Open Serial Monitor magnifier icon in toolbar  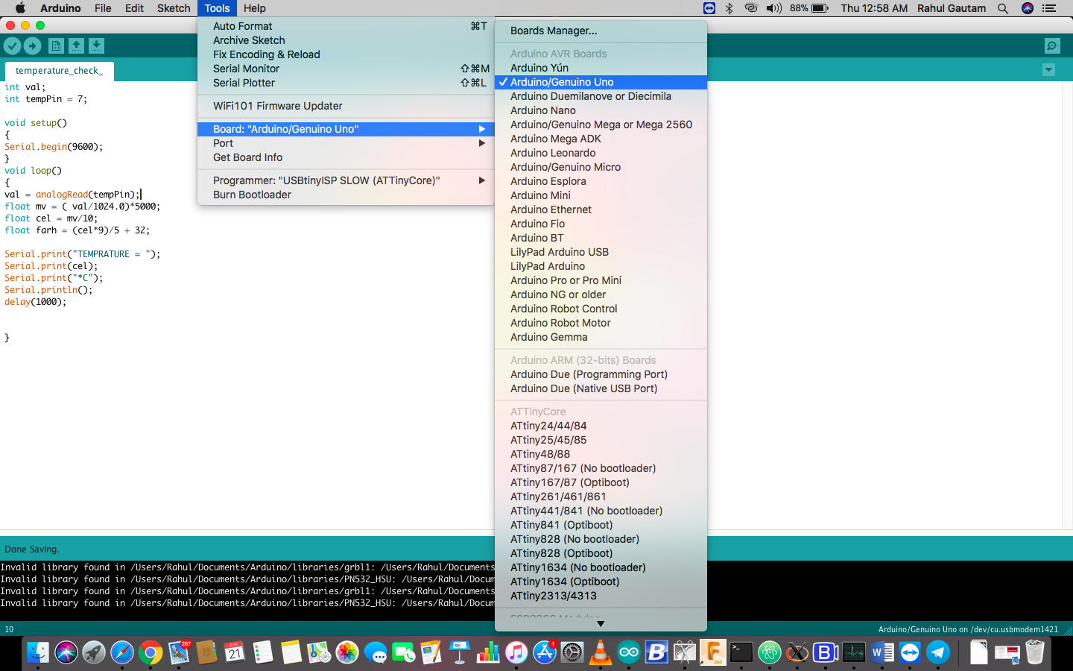coord(1052,45)
